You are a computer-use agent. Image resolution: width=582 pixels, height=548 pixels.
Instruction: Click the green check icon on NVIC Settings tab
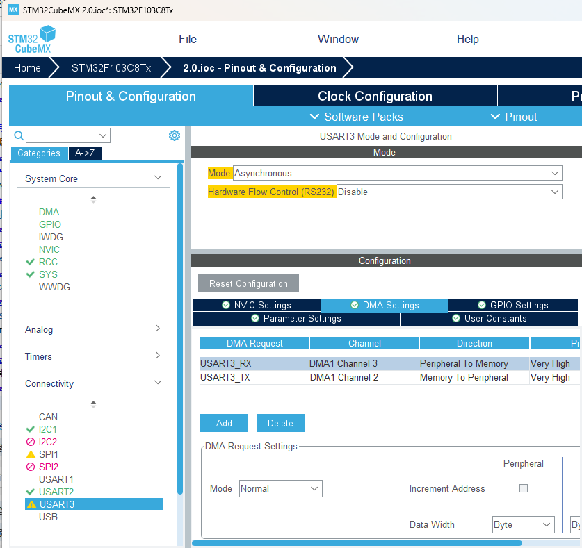coord(226,305)
